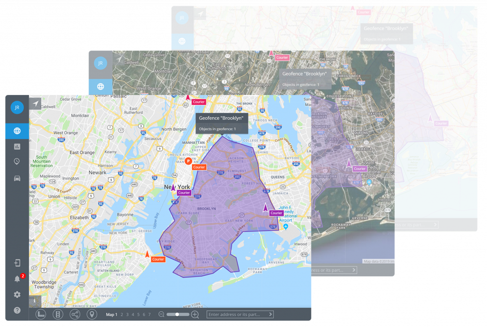Click the front window's address search field

[x=238, y=315]
